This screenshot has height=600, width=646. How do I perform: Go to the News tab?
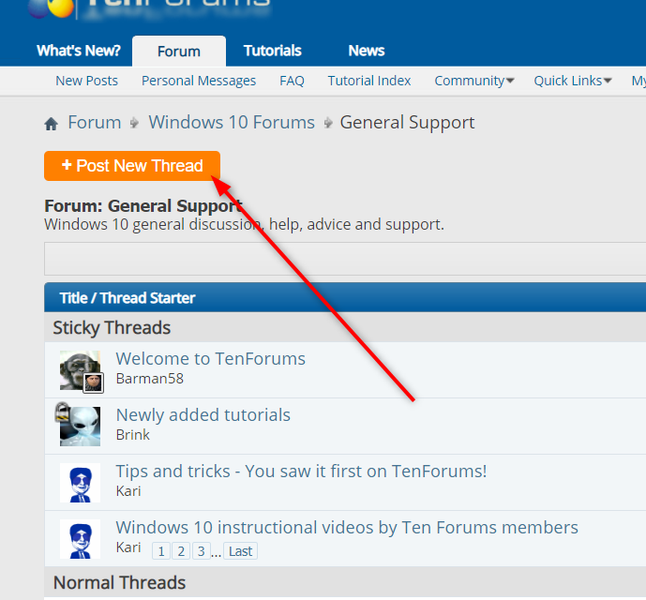[x=367, y=51]
